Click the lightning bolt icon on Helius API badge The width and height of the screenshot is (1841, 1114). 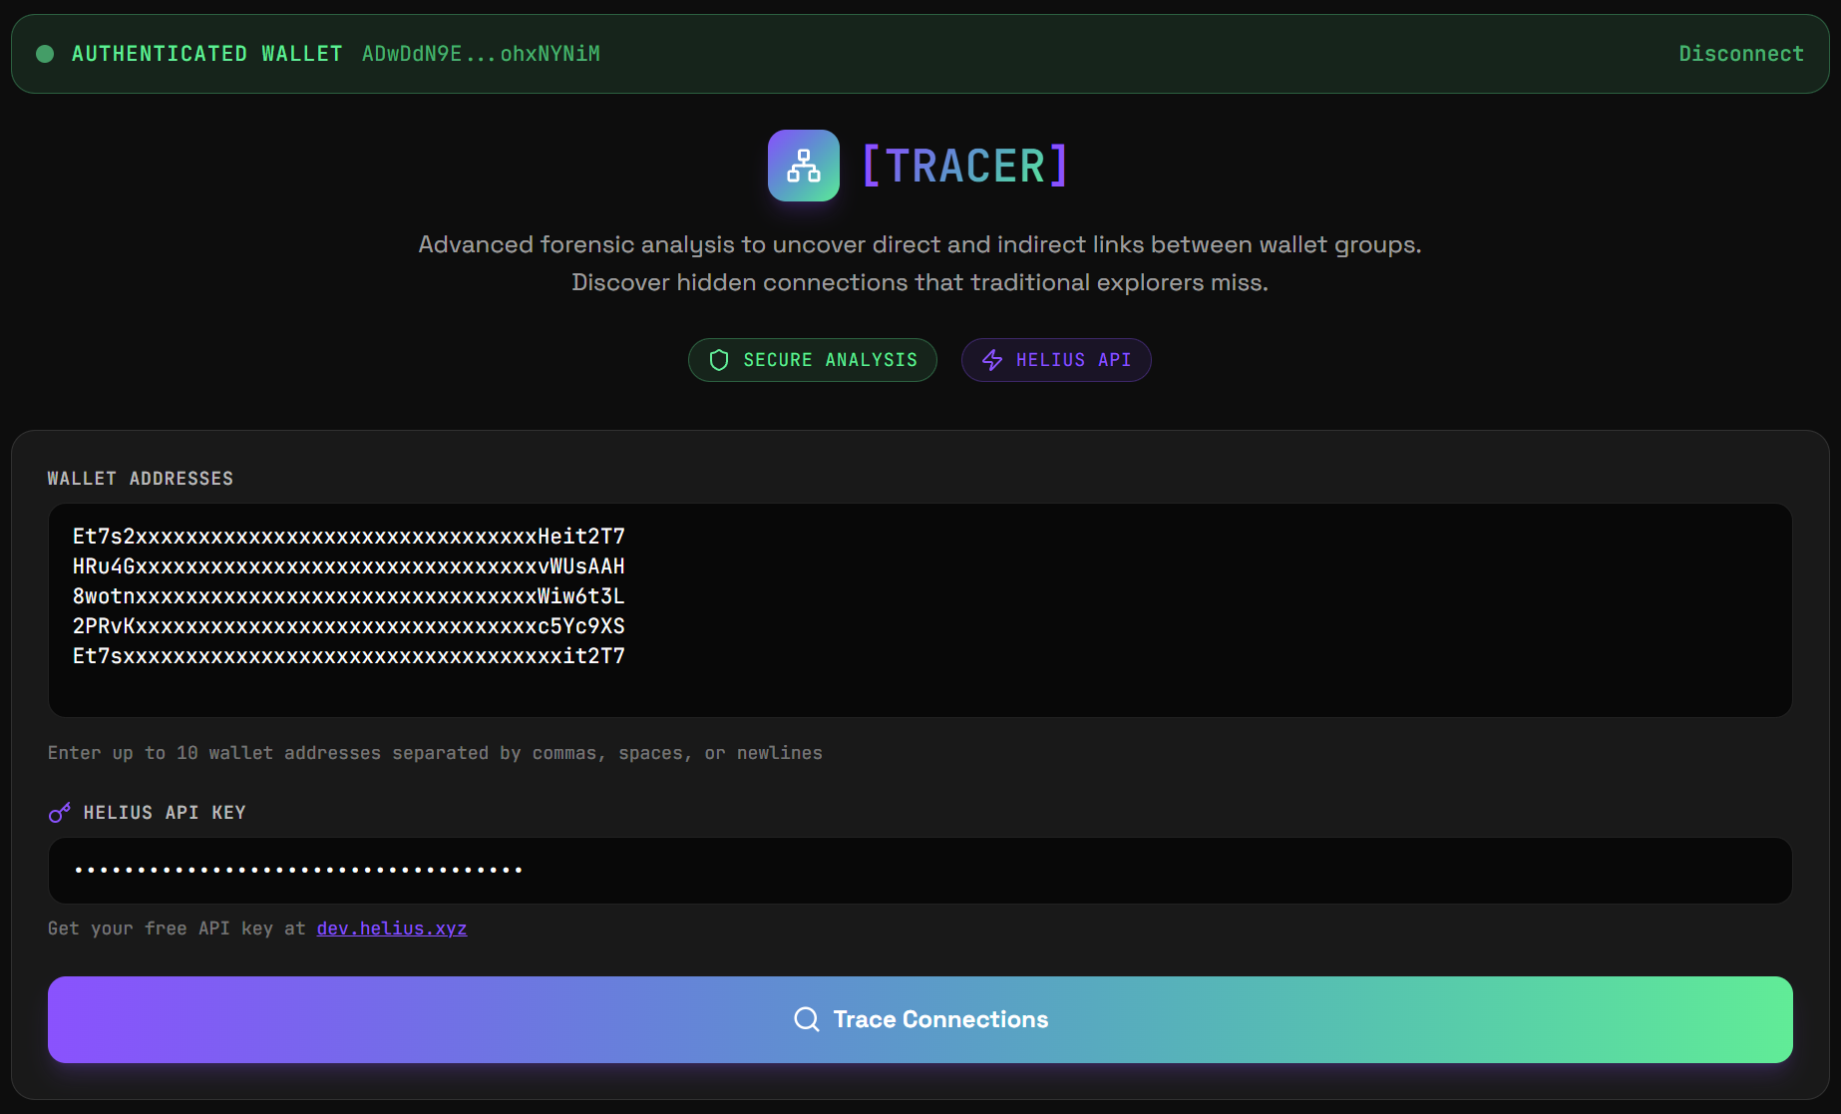(x=992, y=360)
